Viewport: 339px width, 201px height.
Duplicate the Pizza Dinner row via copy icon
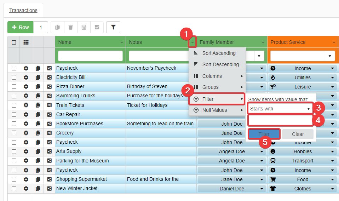pyautogui.click(x=38, y=86)
